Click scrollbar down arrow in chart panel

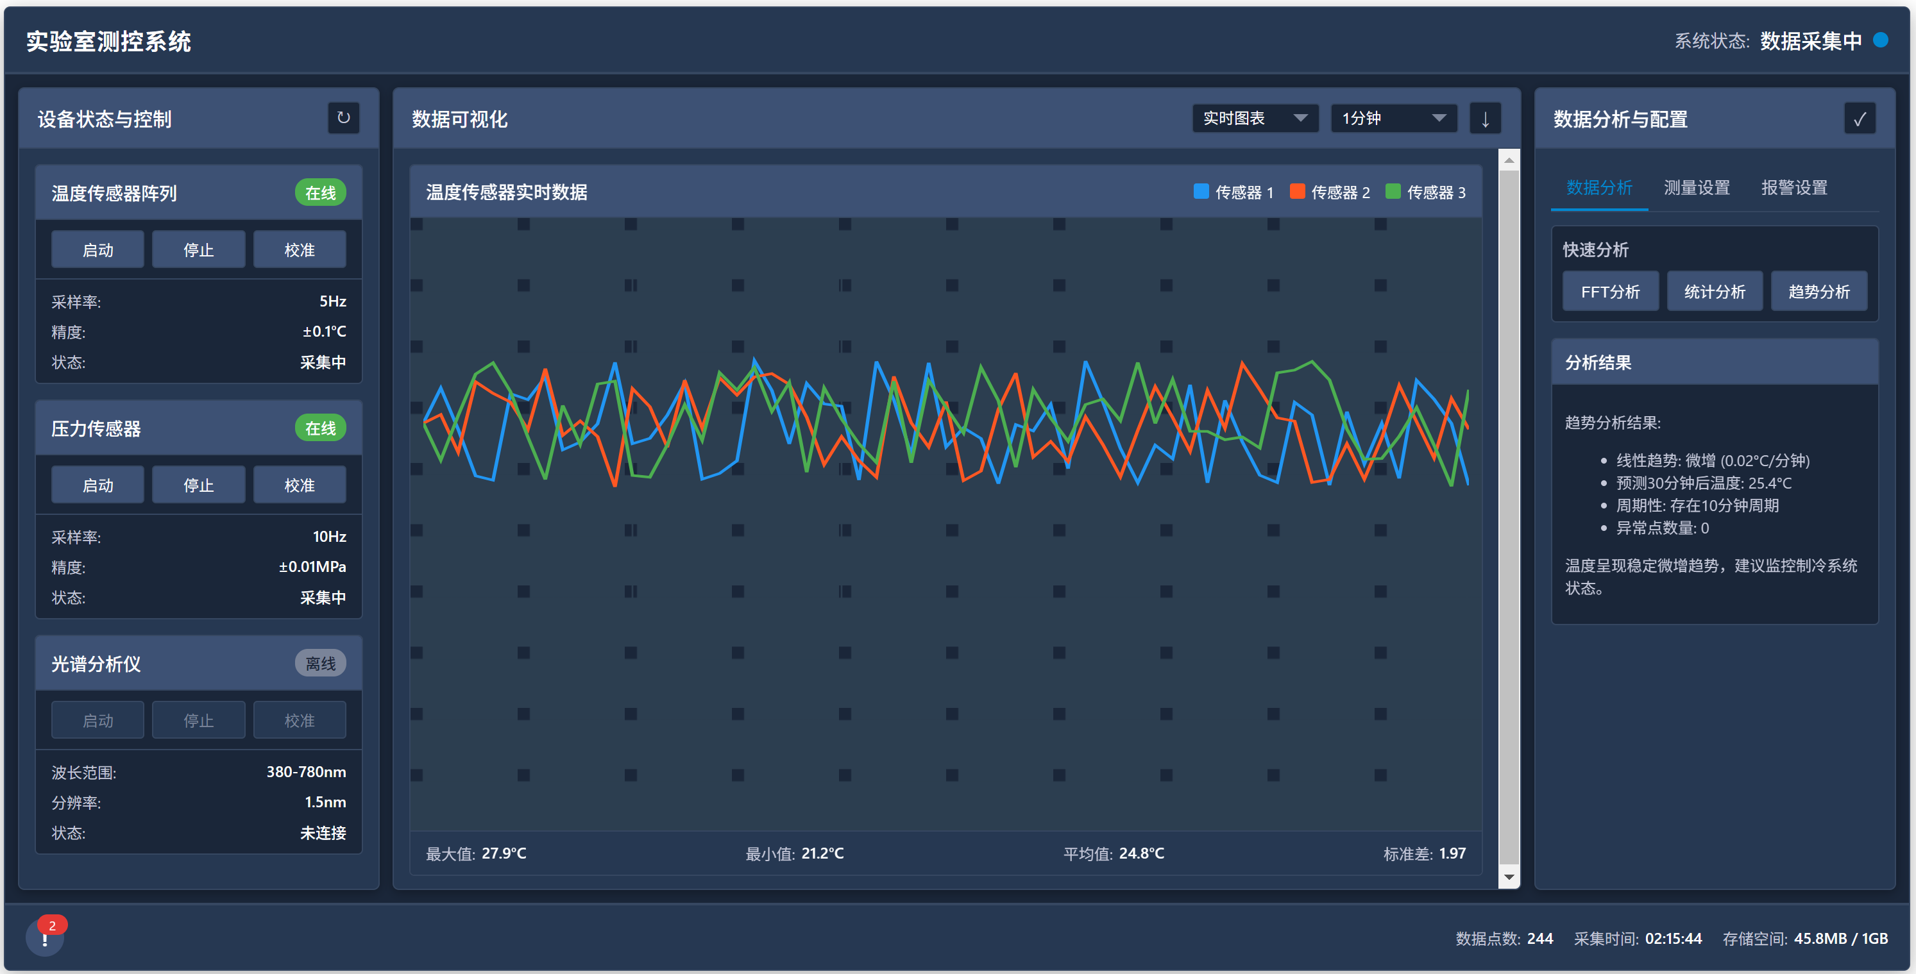(x=1509, y=877)
